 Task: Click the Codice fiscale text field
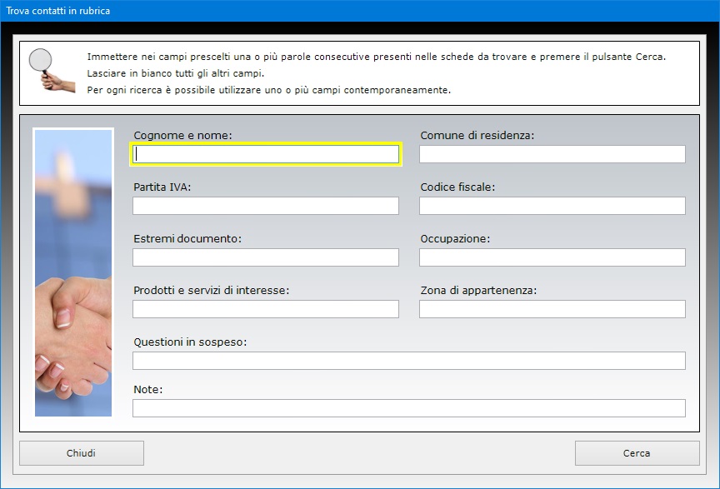pyautogui.click(x=552, y=206)
